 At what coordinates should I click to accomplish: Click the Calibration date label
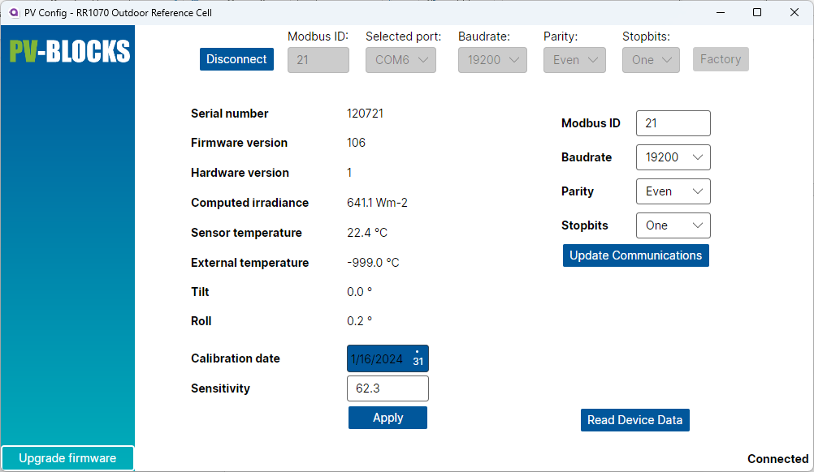click(x=235, y=358)
